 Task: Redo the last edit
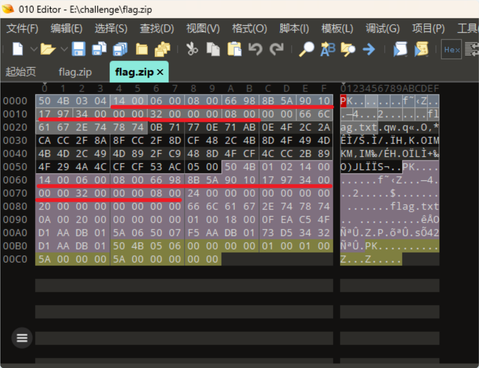[x=276, y=49]
